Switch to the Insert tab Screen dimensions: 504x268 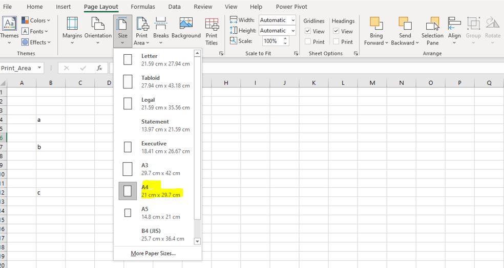[63, 7]
